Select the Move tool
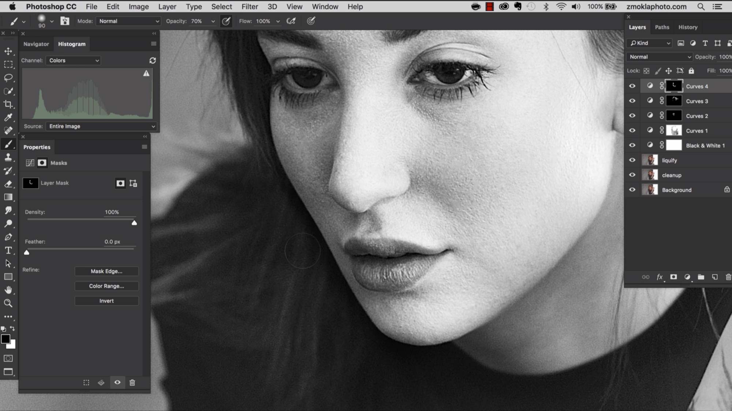Image resolution: width=732 pixels, height=411 pixels. point(8,51)
